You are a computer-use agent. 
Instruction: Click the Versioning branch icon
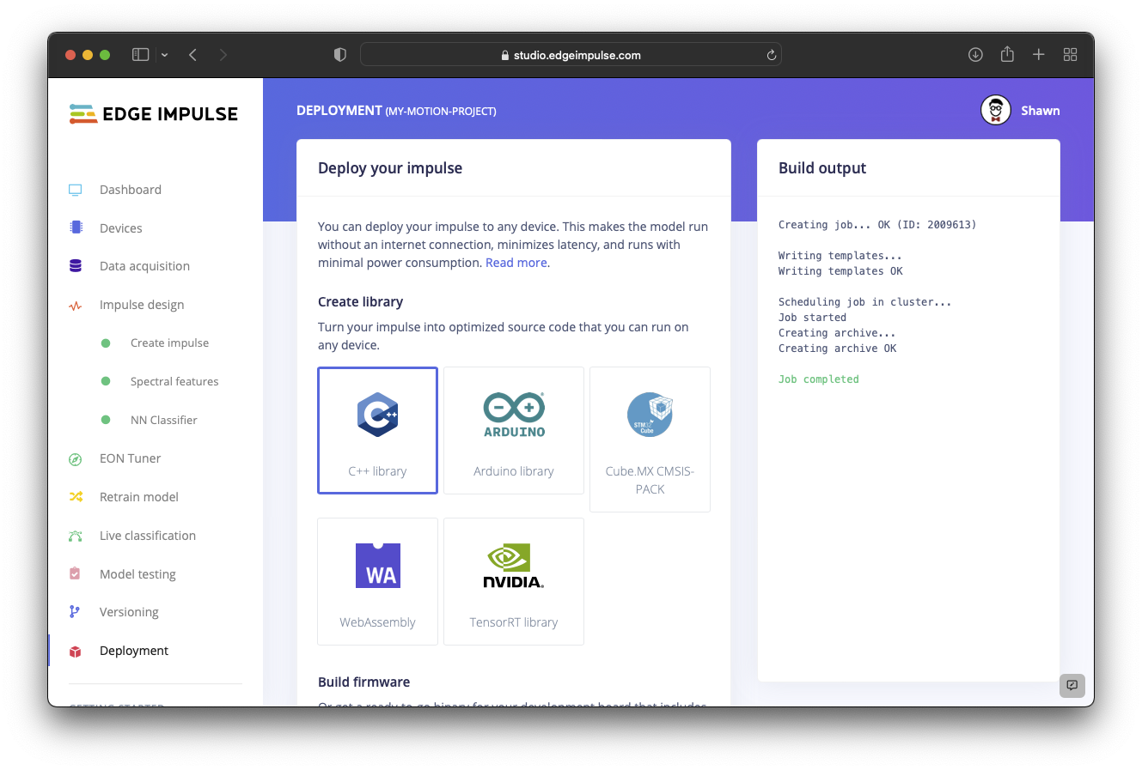tap(75, 612)
